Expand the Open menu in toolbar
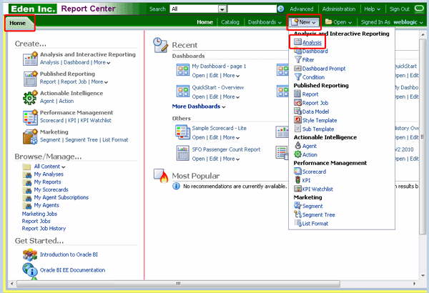 tap(338, 22)
